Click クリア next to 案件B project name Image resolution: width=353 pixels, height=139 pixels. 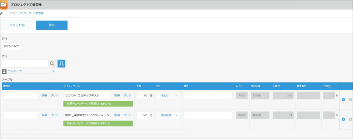coord(127,115)
